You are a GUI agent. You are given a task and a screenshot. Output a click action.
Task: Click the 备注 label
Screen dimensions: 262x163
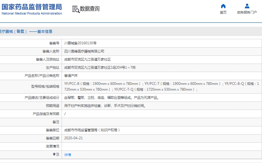(56, 122)
